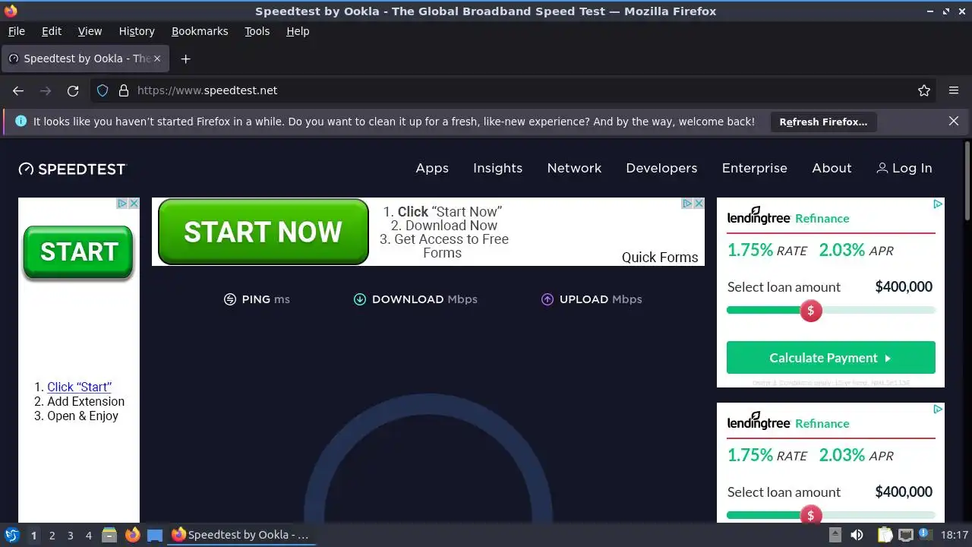Click the LendingTree logo in the first ad
The height and width of the screenshot is (547, 972).
point(759,217)
